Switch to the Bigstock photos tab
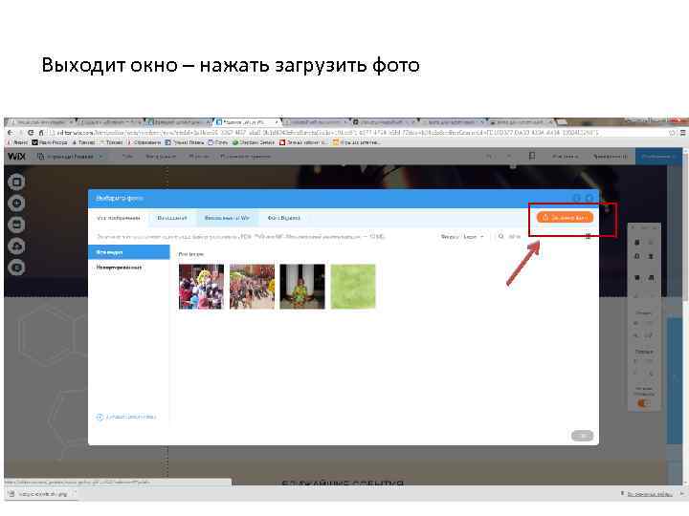The height and width of the screenshot is (516, 689). 283,218
